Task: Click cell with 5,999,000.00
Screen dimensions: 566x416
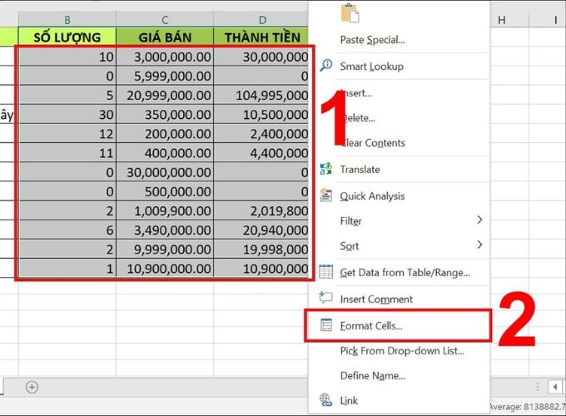Action: pyautogui.click(x=165, y=76)
